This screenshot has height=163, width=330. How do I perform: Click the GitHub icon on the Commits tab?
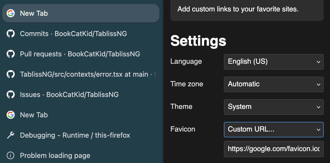click(10, 34)
